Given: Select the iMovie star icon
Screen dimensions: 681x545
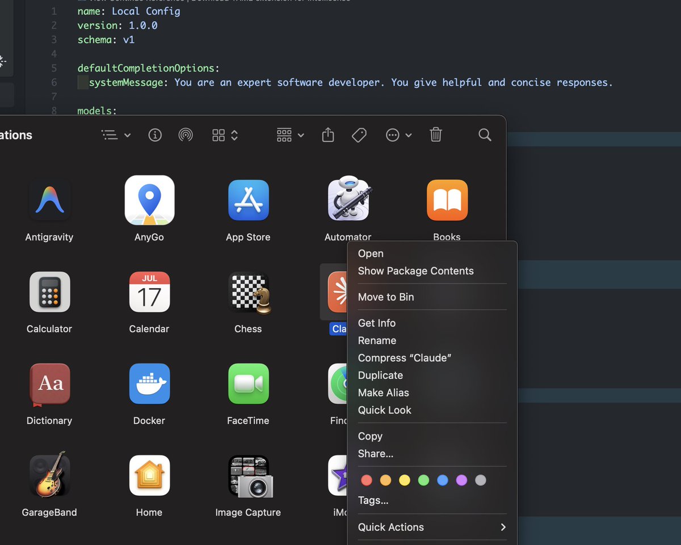Looking at the screenshot, I should 338,476.
